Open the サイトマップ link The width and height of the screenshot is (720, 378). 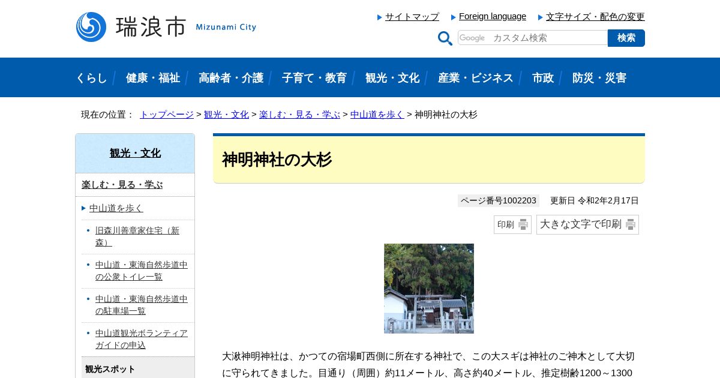(412, 17)
